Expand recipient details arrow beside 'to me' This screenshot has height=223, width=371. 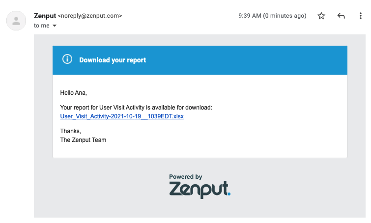click(x=55, y=26)
